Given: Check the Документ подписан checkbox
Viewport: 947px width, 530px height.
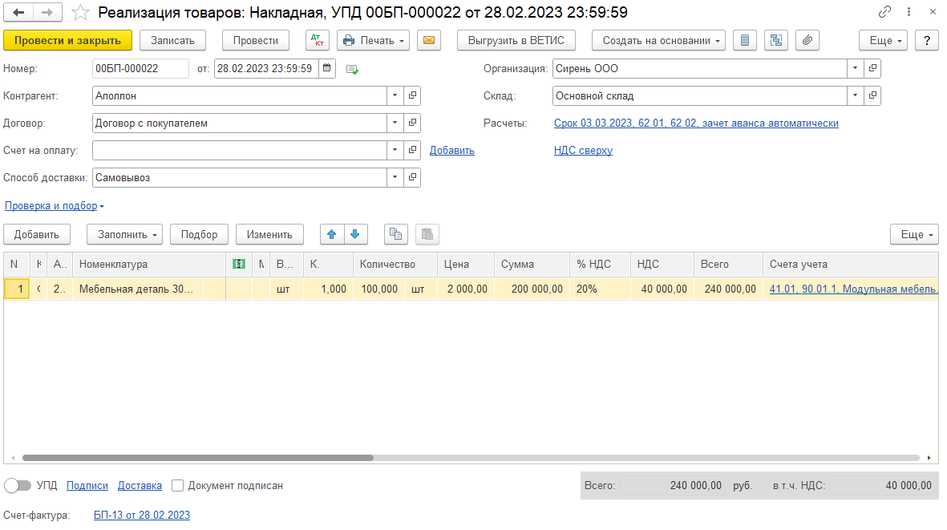Looking at the screenshot, I should pyautogui.click(x=177, y=485).
